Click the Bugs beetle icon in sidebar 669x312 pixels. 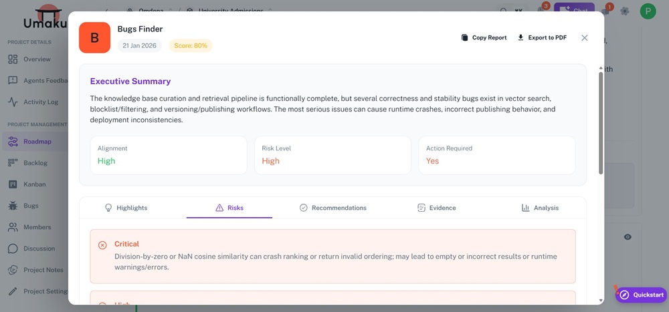[x=13, y=206]
